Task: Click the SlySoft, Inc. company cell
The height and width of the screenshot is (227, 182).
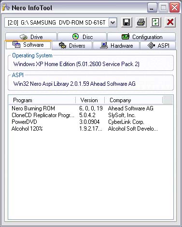Action: 122,115
